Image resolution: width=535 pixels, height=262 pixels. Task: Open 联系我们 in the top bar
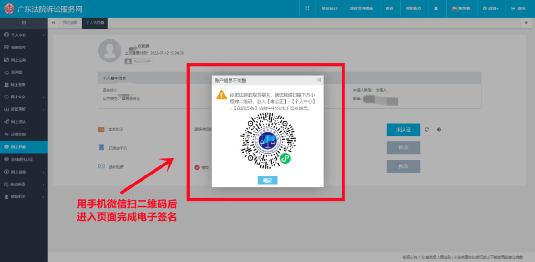coord(329,8)
